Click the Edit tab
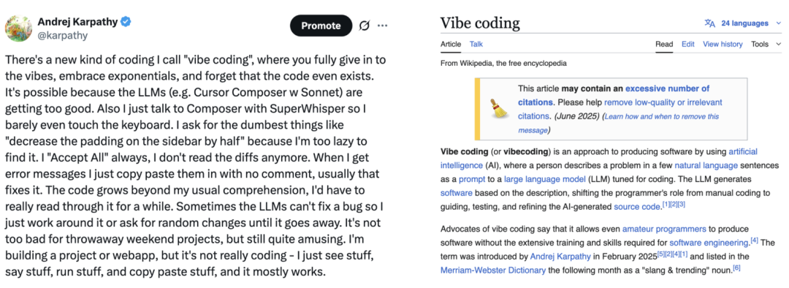Screen dimensions: 789x288 click(688, 45)
